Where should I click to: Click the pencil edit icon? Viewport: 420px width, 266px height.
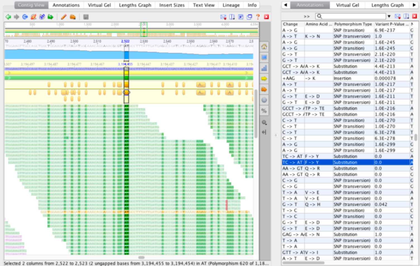pos(64,17)
